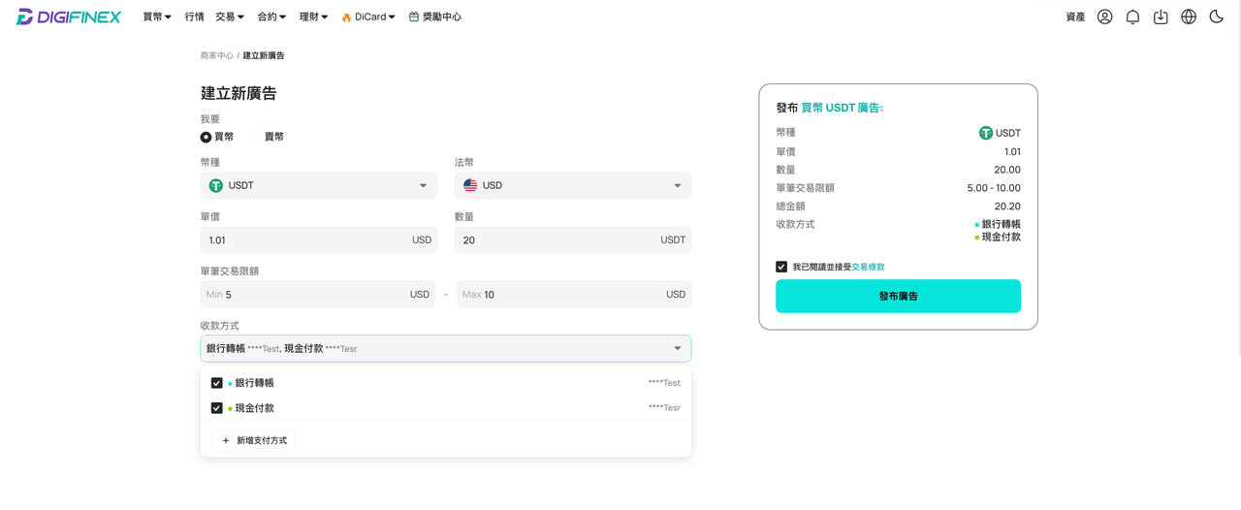
Task: Expand the 交易 navigation menu
Action: pos(230,16)
